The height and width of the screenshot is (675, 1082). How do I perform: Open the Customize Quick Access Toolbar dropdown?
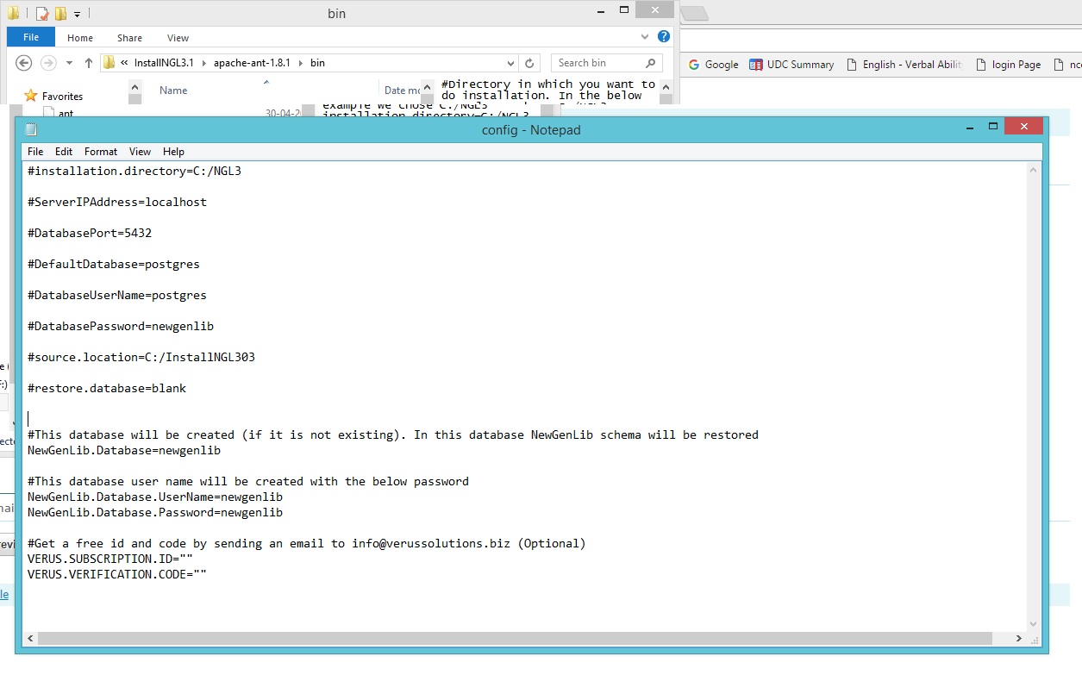pyautogui.click(x=77, y=15)
